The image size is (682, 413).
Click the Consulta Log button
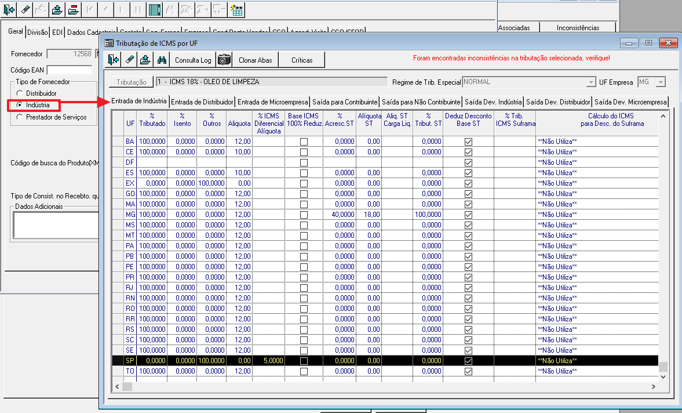click(x=193, y=60)
